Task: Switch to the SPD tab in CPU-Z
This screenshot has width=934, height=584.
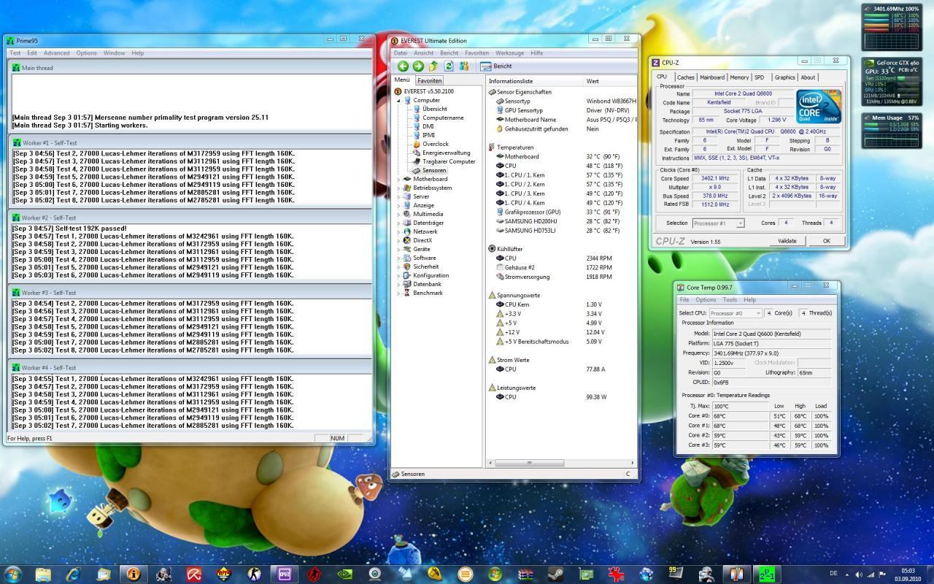Action: (760, 77)
